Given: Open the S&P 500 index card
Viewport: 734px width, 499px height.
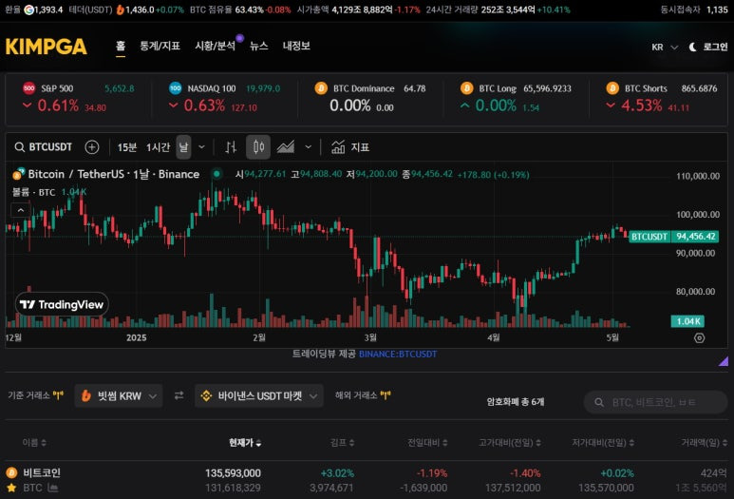Looking at the screenshot, I should tap(78, 98).
